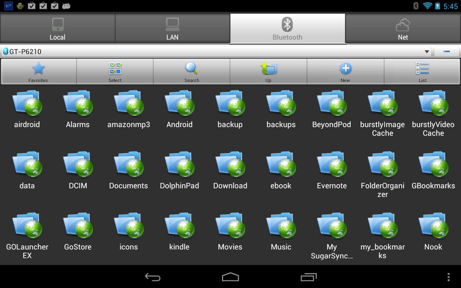This screenshot has width=461, height=288.
Task: Select the Nook folder
Action: pos(434,232)
